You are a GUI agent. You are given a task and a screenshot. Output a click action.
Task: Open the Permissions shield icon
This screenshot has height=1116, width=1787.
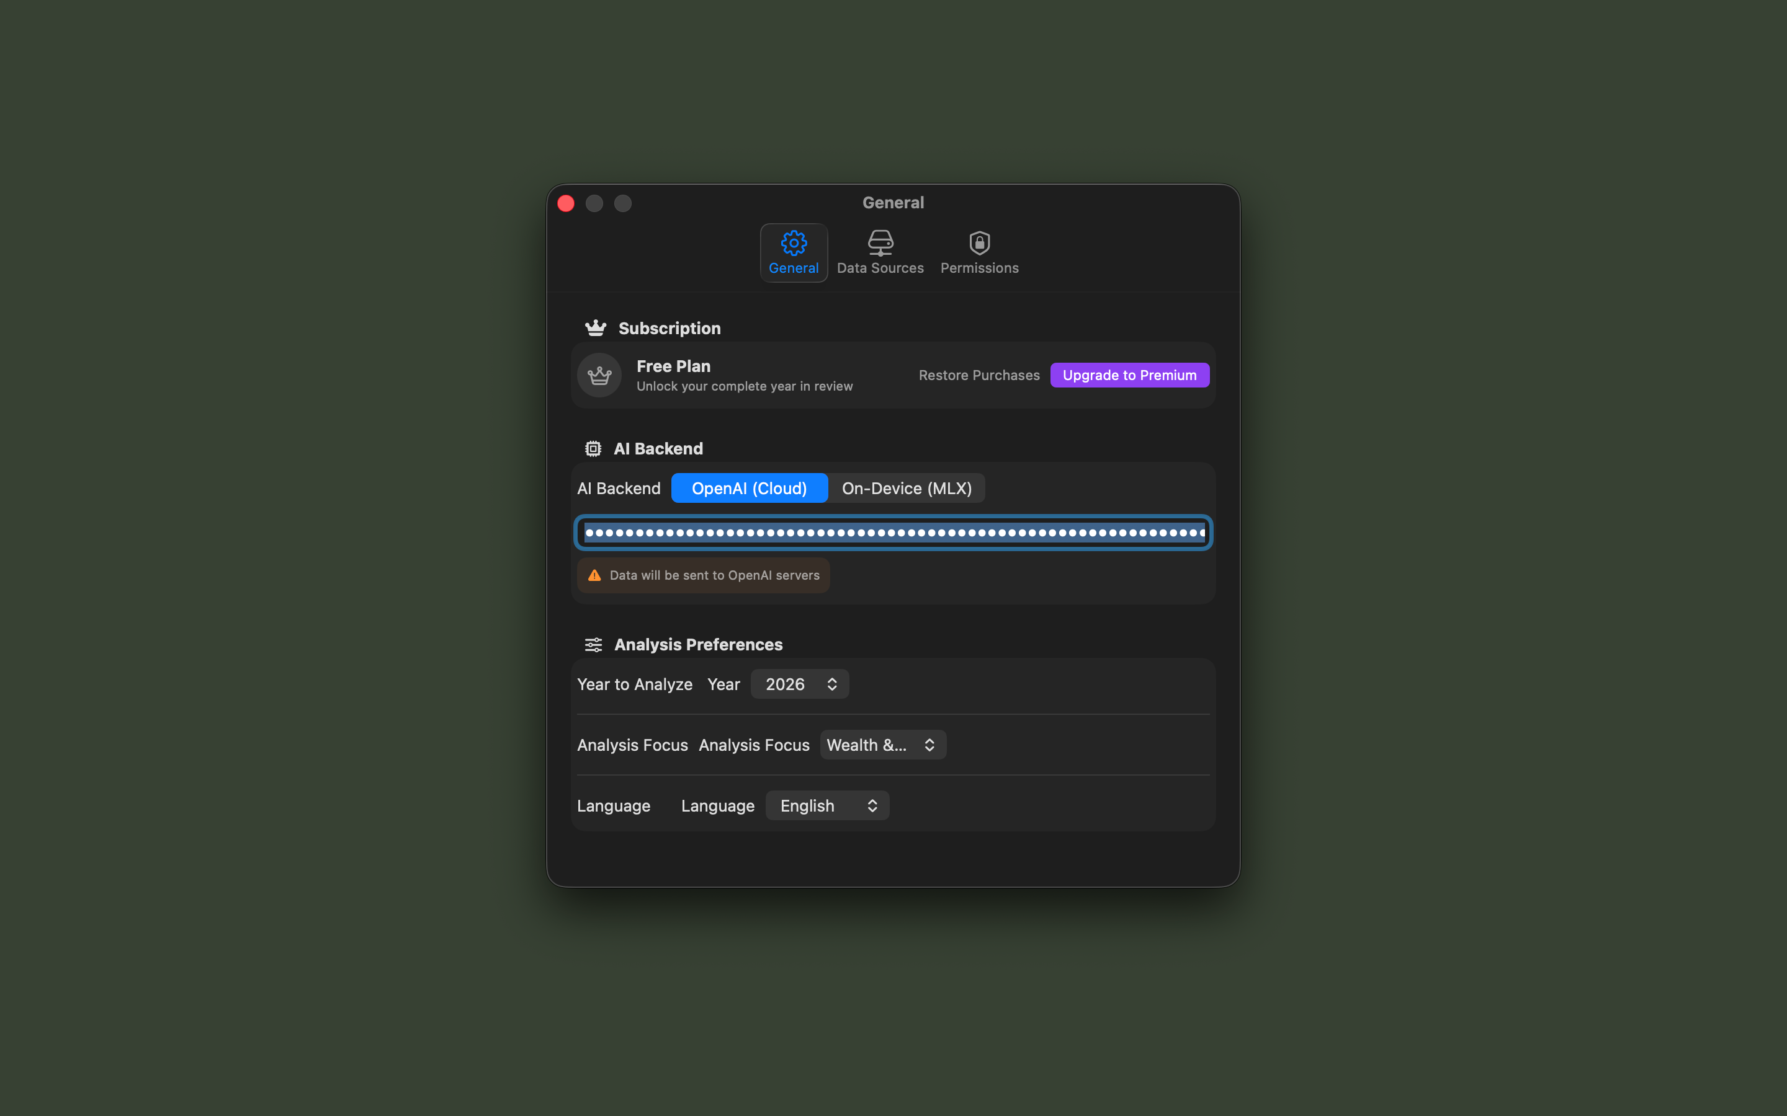[979, 243]
